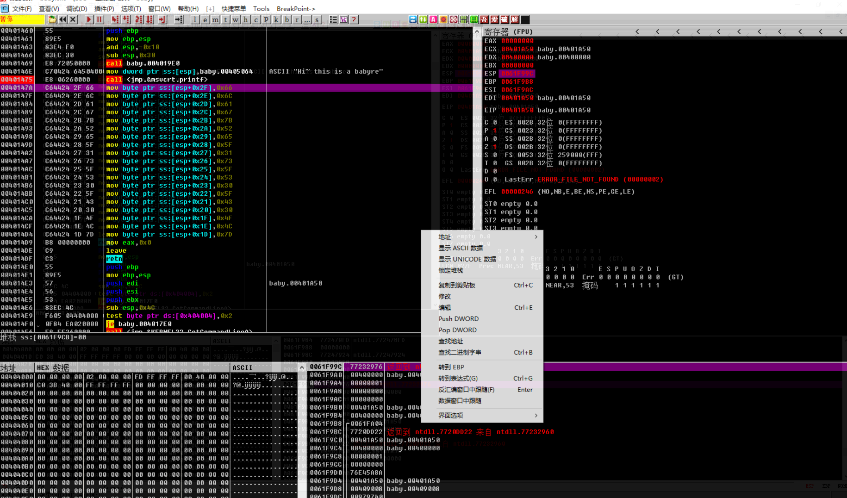Image resolution: width=847 pixels, height=498 pixels.
Task: Open the 查看(V) menu
Action: 49,9
